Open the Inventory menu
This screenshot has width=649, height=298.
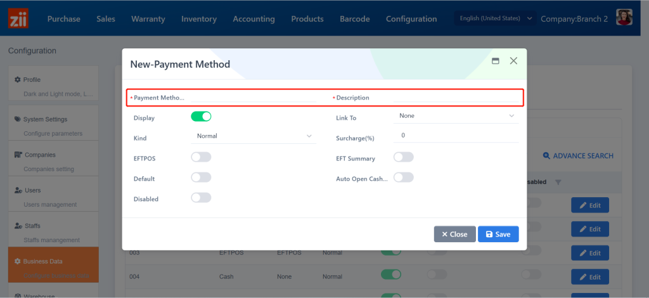198,19
